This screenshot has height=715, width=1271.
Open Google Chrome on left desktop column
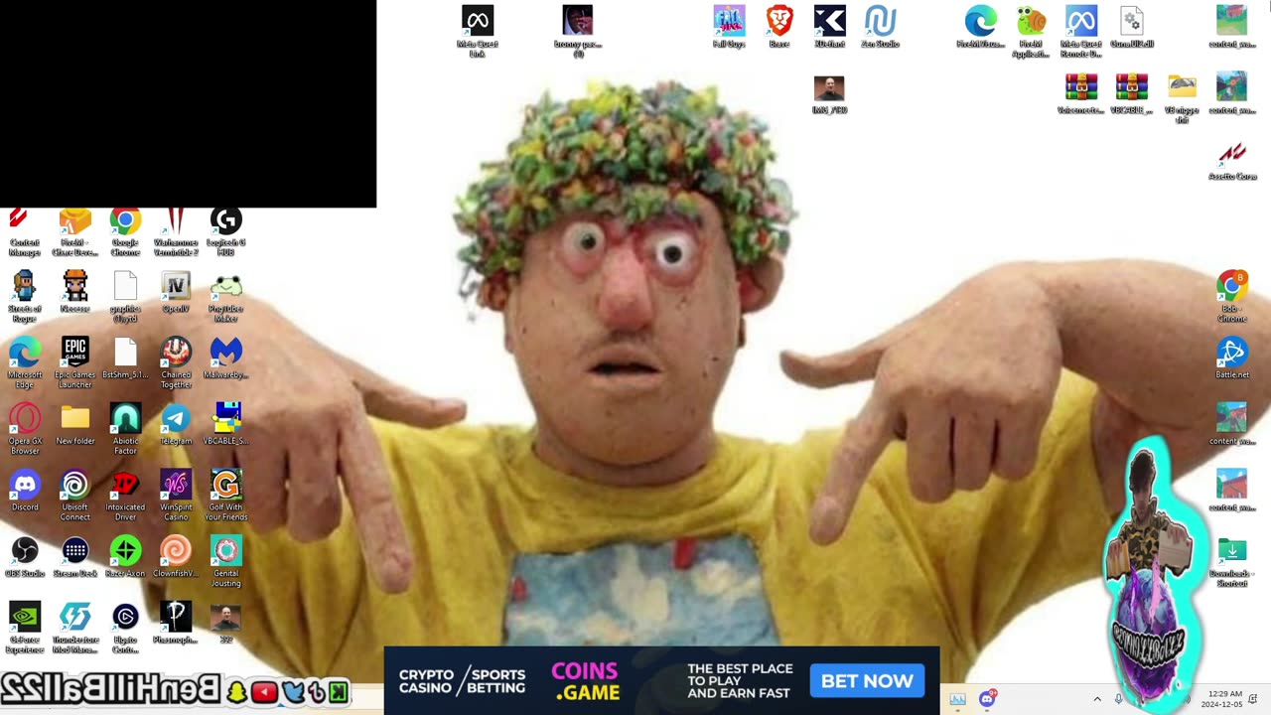tap(125, 231)
